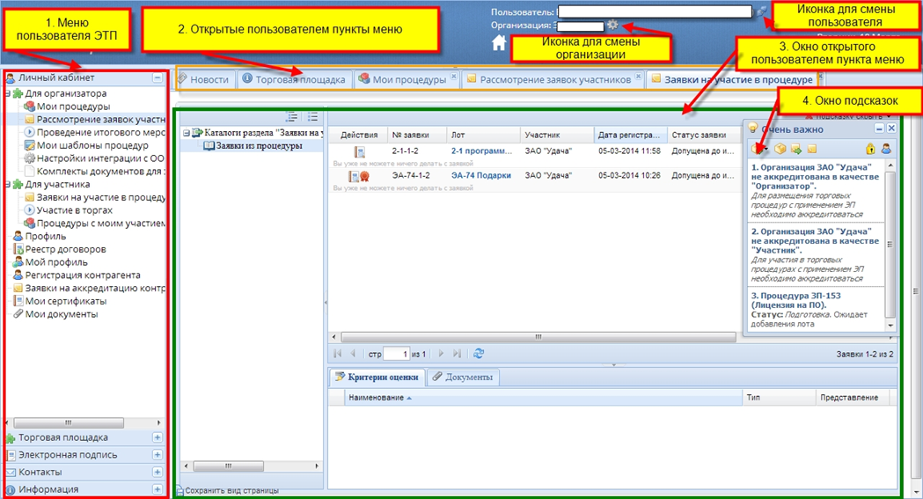Image resolution: width=923 pixels, height=499 pixels.
Task: Minimize the Очень важно hints window
Action: point(878,128)
